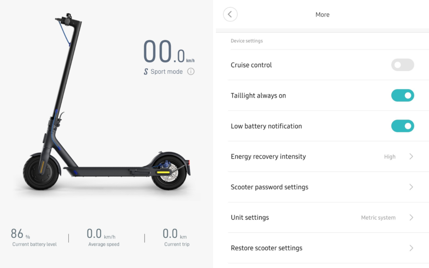
Task: Click the Restore scooter settings chevron
Action: pyautogui.click(x=411, y=248)
